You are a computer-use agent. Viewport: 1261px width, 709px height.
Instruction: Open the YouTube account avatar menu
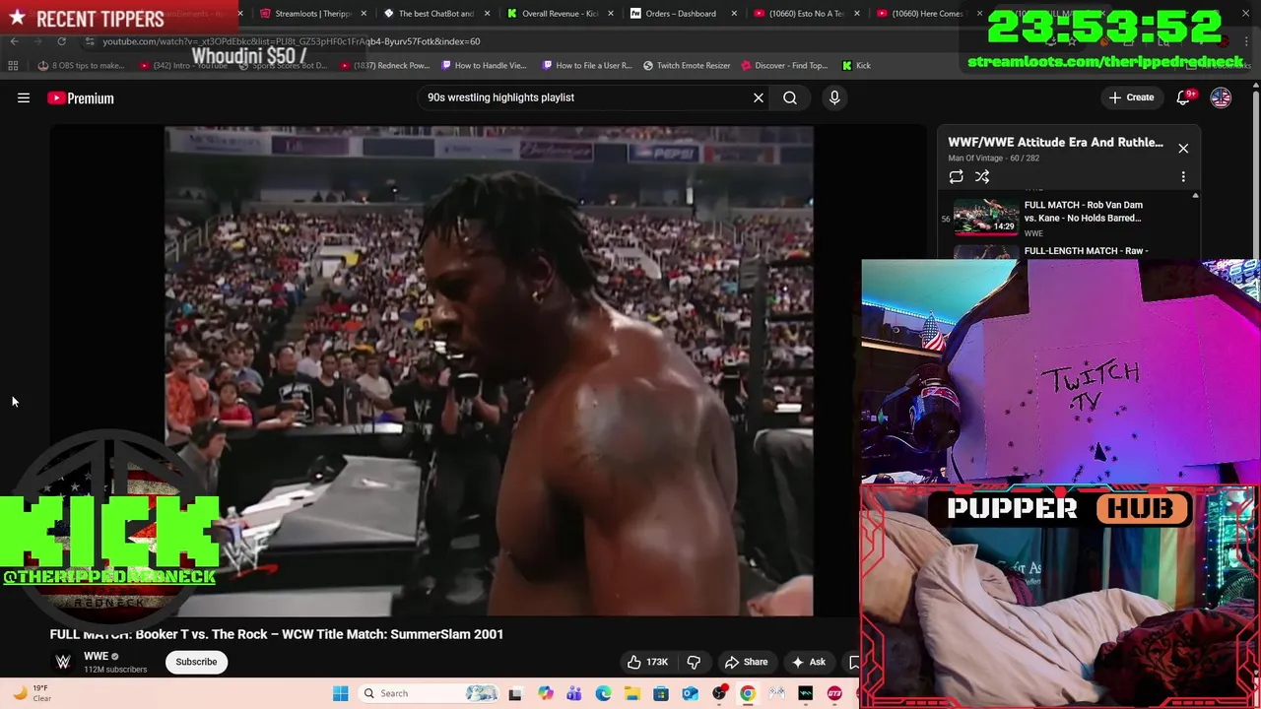coord(1221,97)
